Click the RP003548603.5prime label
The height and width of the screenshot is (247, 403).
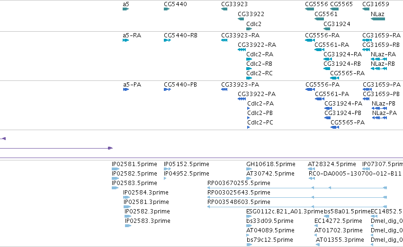(x=239, y=202)
